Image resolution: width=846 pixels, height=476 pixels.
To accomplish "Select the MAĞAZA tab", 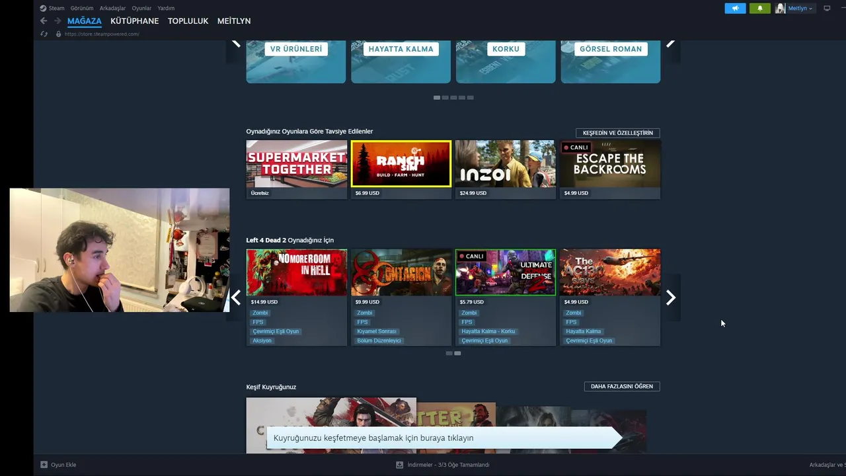I will (85, 21).
